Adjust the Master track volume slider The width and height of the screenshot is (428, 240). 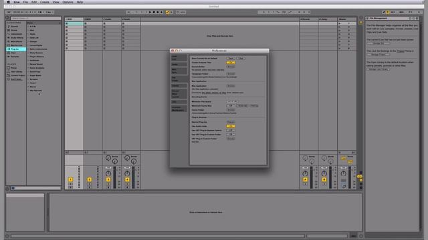[350, 177]
